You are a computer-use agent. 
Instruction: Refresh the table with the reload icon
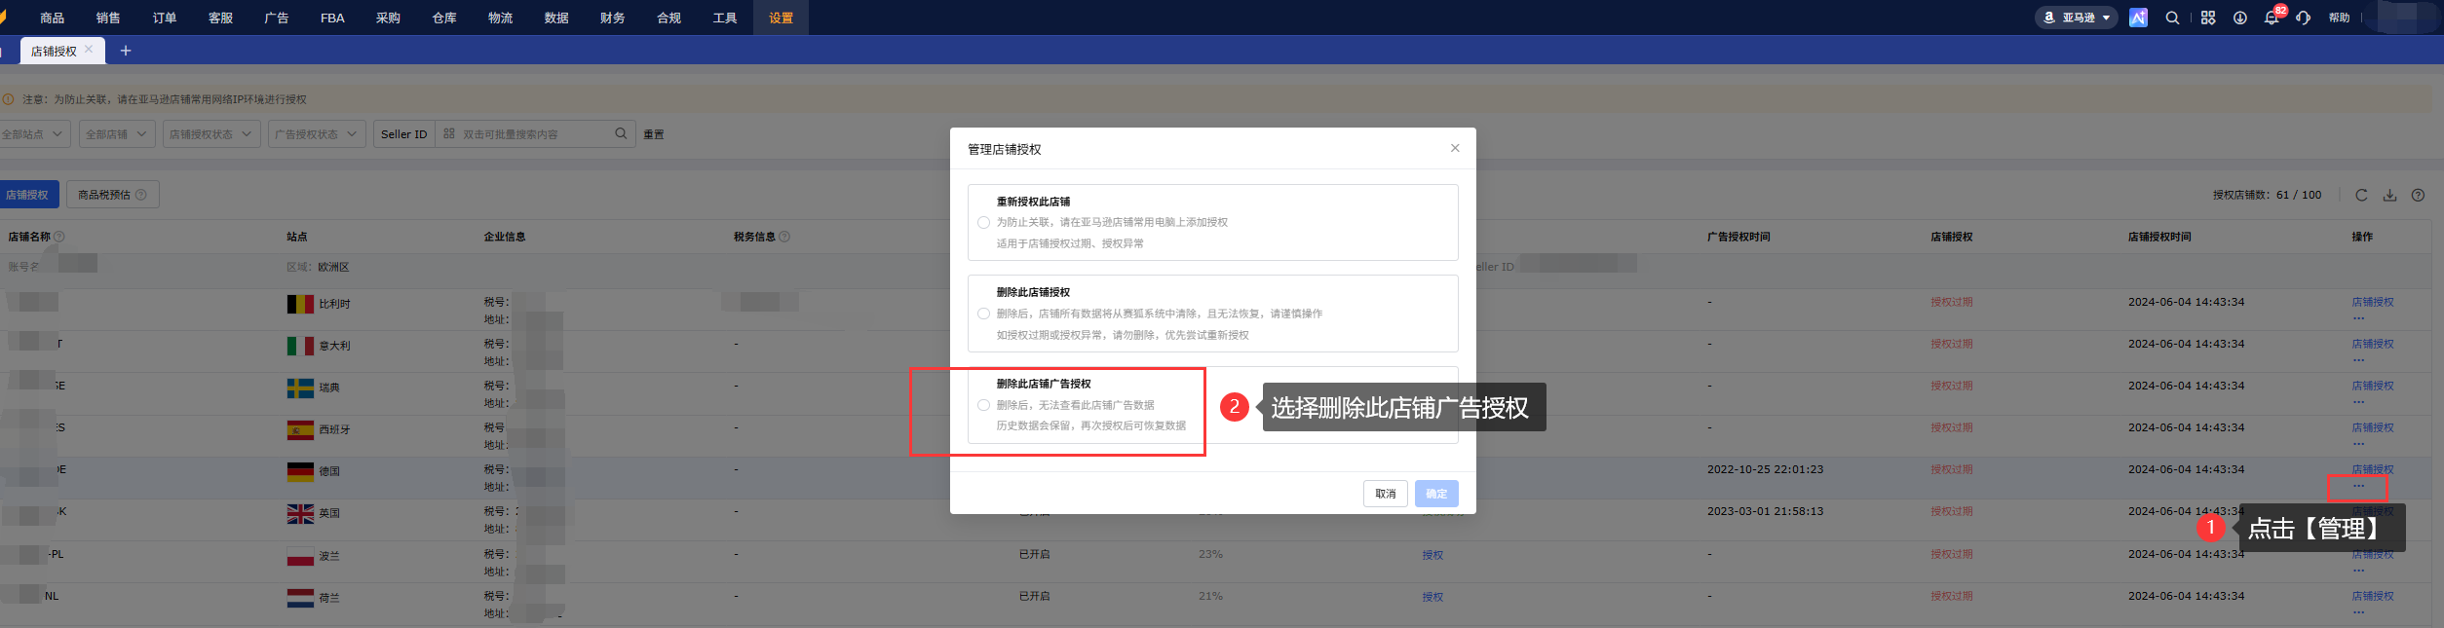coord(2361,195)
